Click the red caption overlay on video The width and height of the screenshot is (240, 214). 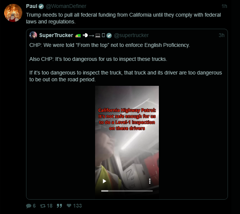coord(127,119)
